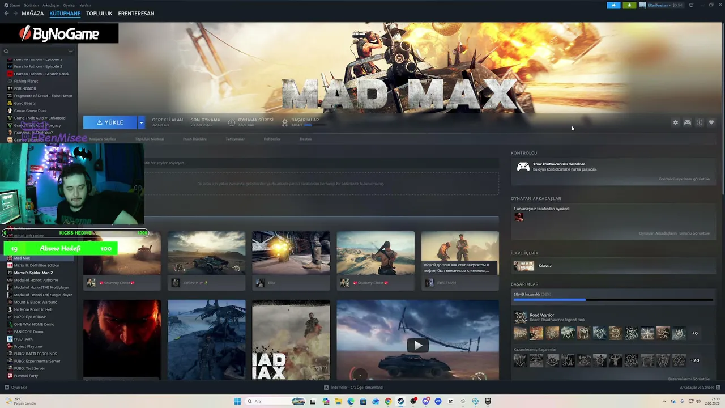Select Mafia III: Definitive Edition in library
The image size is (725, 408).
(36, 265)
